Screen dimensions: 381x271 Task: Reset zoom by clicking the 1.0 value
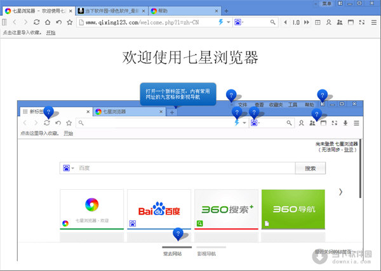click(296, 23)
